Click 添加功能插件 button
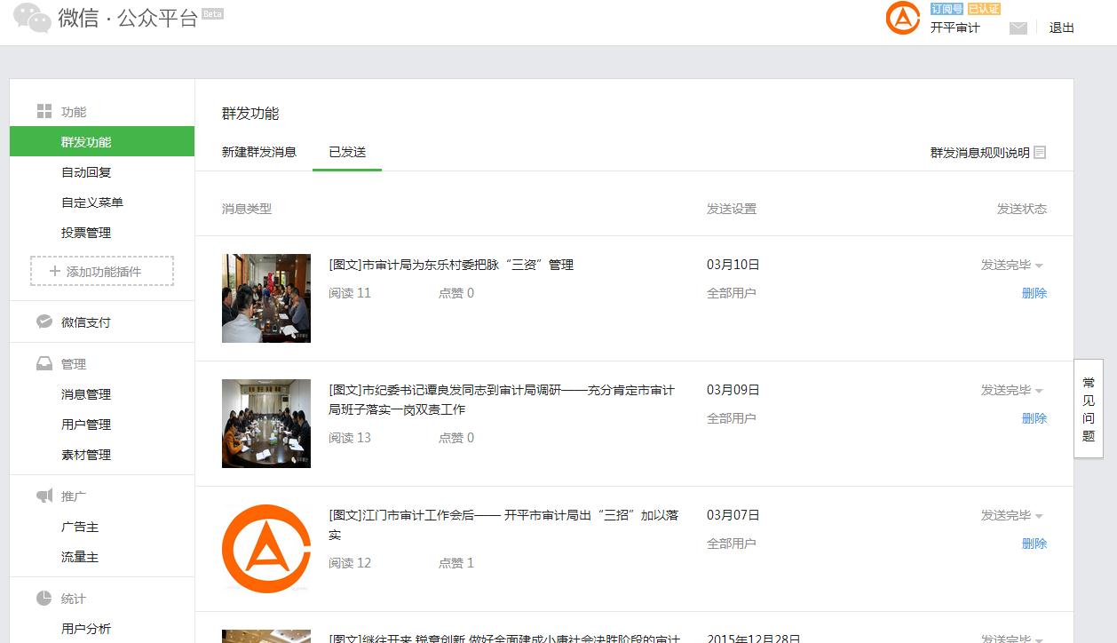This screenshot has width=1117, height=643. (102, 272)
